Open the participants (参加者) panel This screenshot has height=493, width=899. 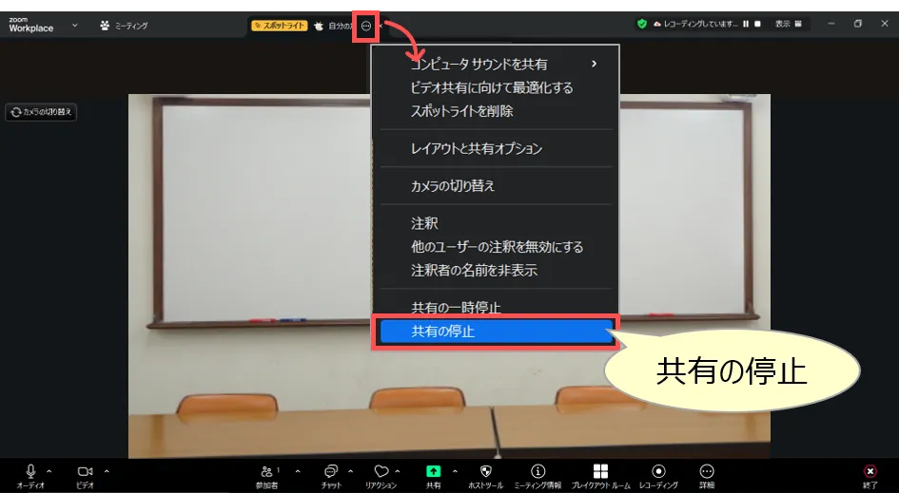coord(267,471)
